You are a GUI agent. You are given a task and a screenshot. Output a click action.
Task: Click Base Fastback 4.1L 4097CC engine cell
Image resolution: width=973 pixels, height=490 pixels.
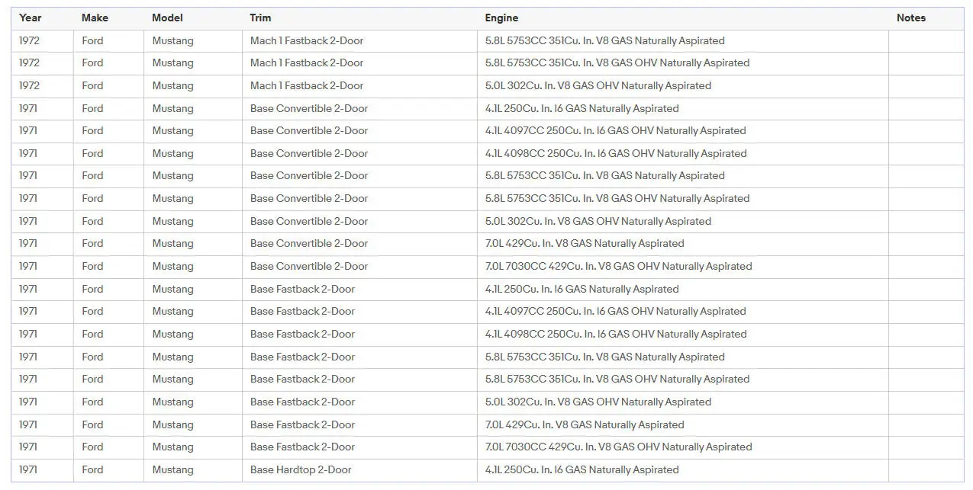click(x=683, y=312)
